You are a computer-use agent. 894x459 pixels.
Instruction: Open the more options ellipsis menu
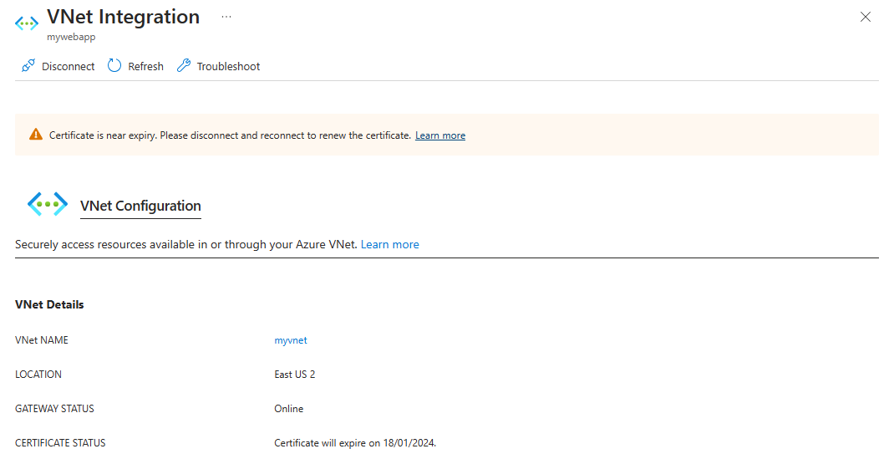[226, 17]
